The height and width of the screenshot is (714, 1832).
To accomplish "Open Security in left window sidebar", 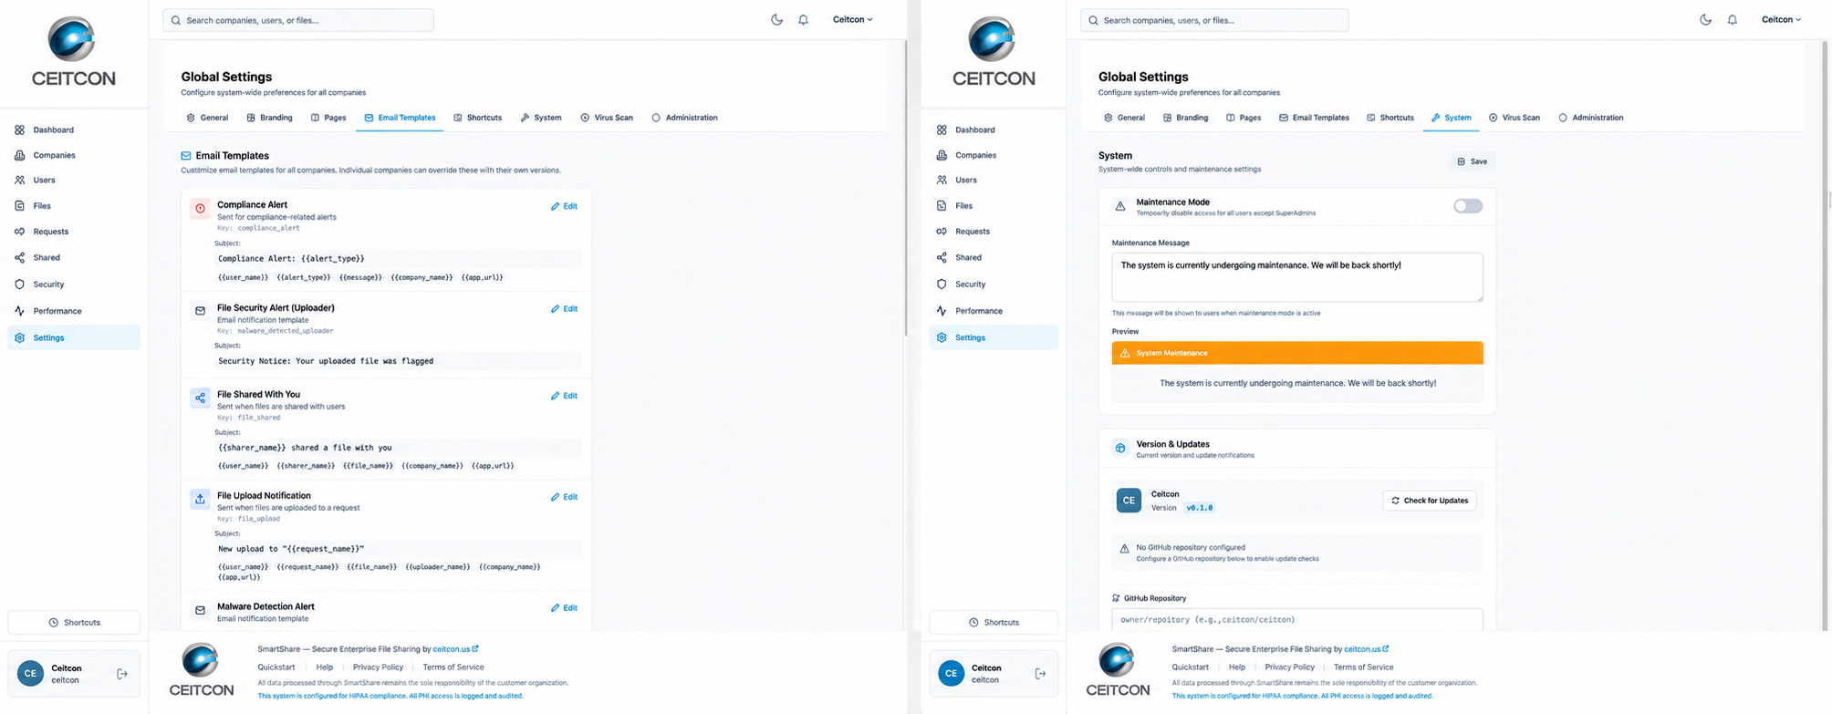I will (74, 285).
